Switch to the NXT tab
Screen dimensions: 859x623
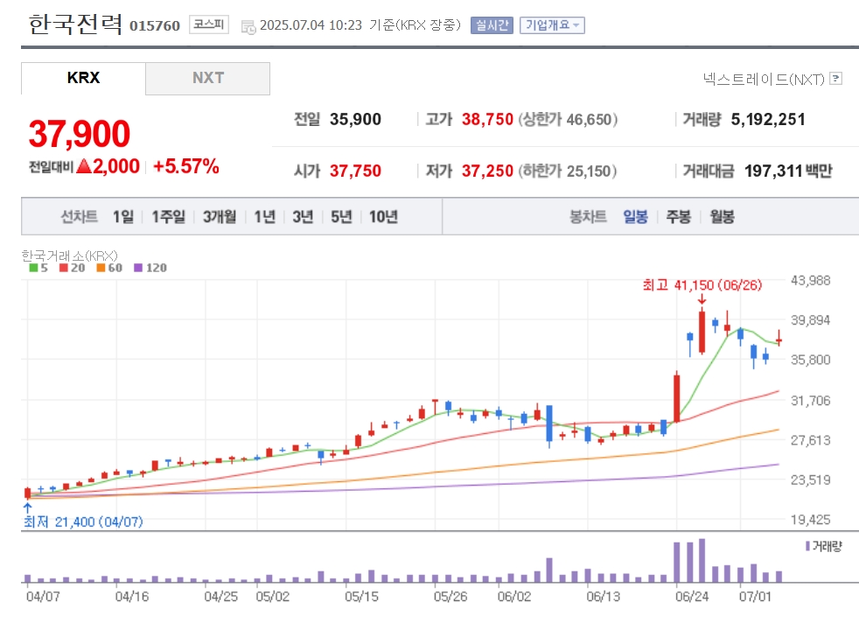207,78
